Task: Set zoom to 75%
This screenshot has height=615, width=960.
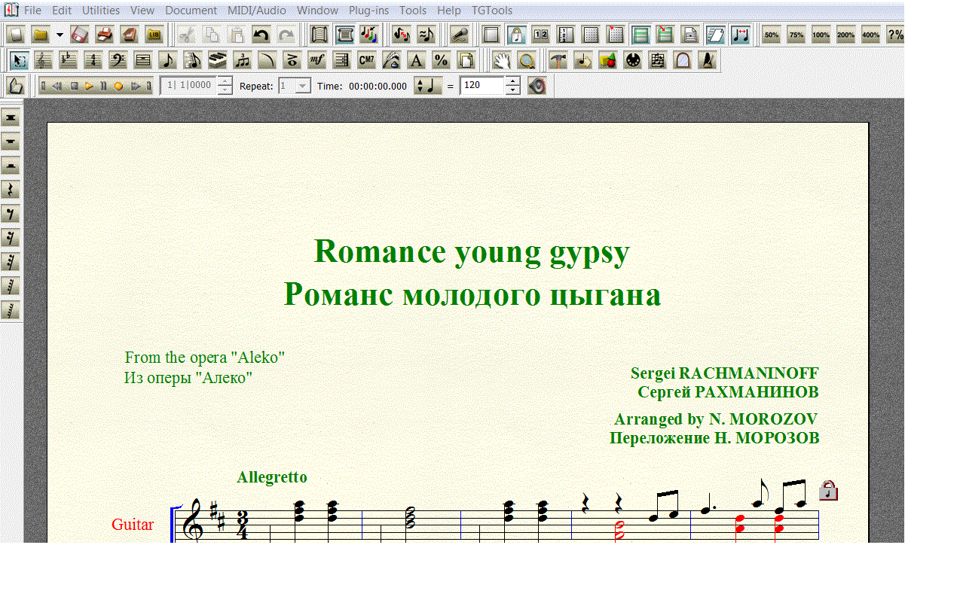Action: (x=796, y=35)
